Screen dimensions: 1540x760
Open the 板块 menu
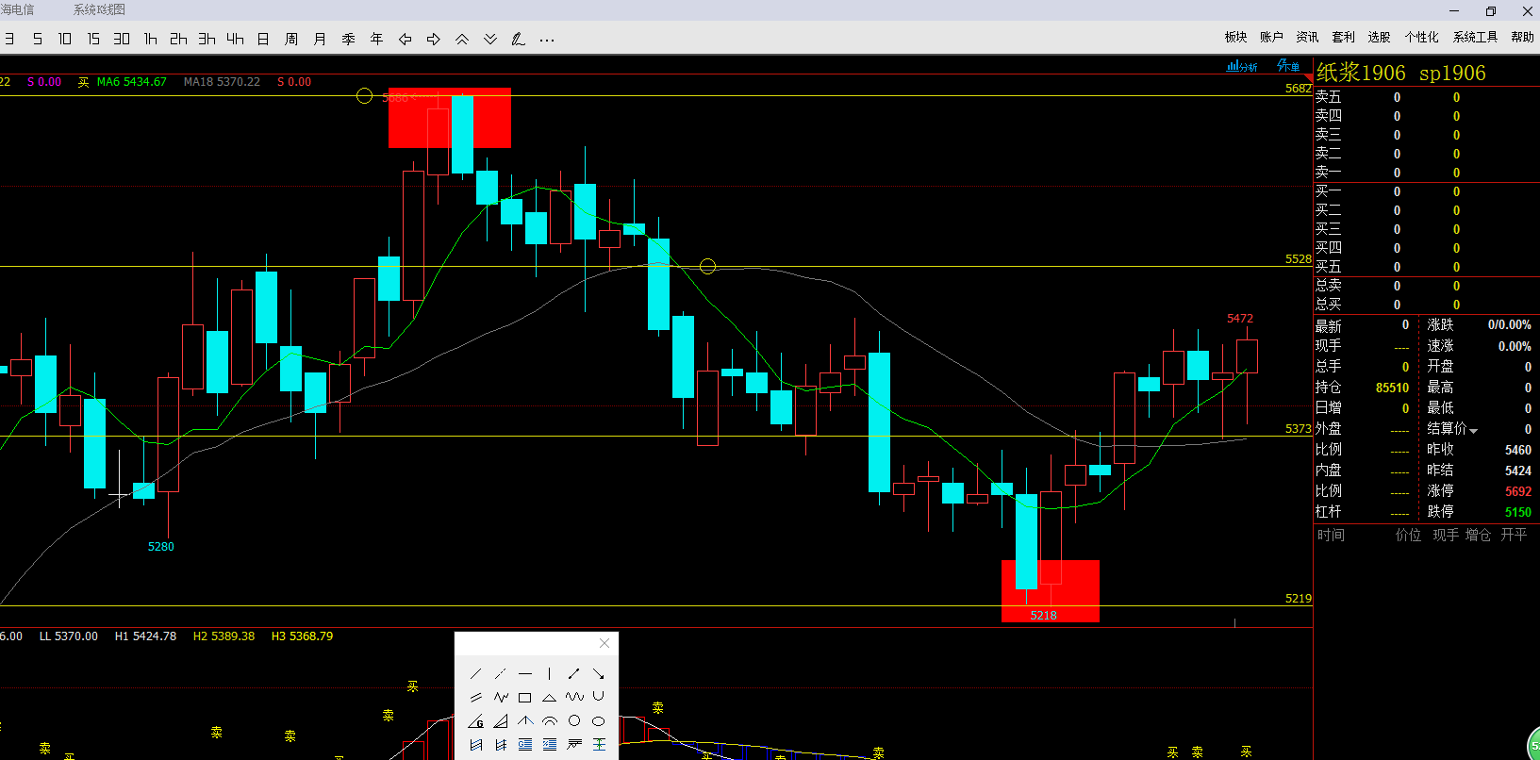click(x=1235, y=37)
